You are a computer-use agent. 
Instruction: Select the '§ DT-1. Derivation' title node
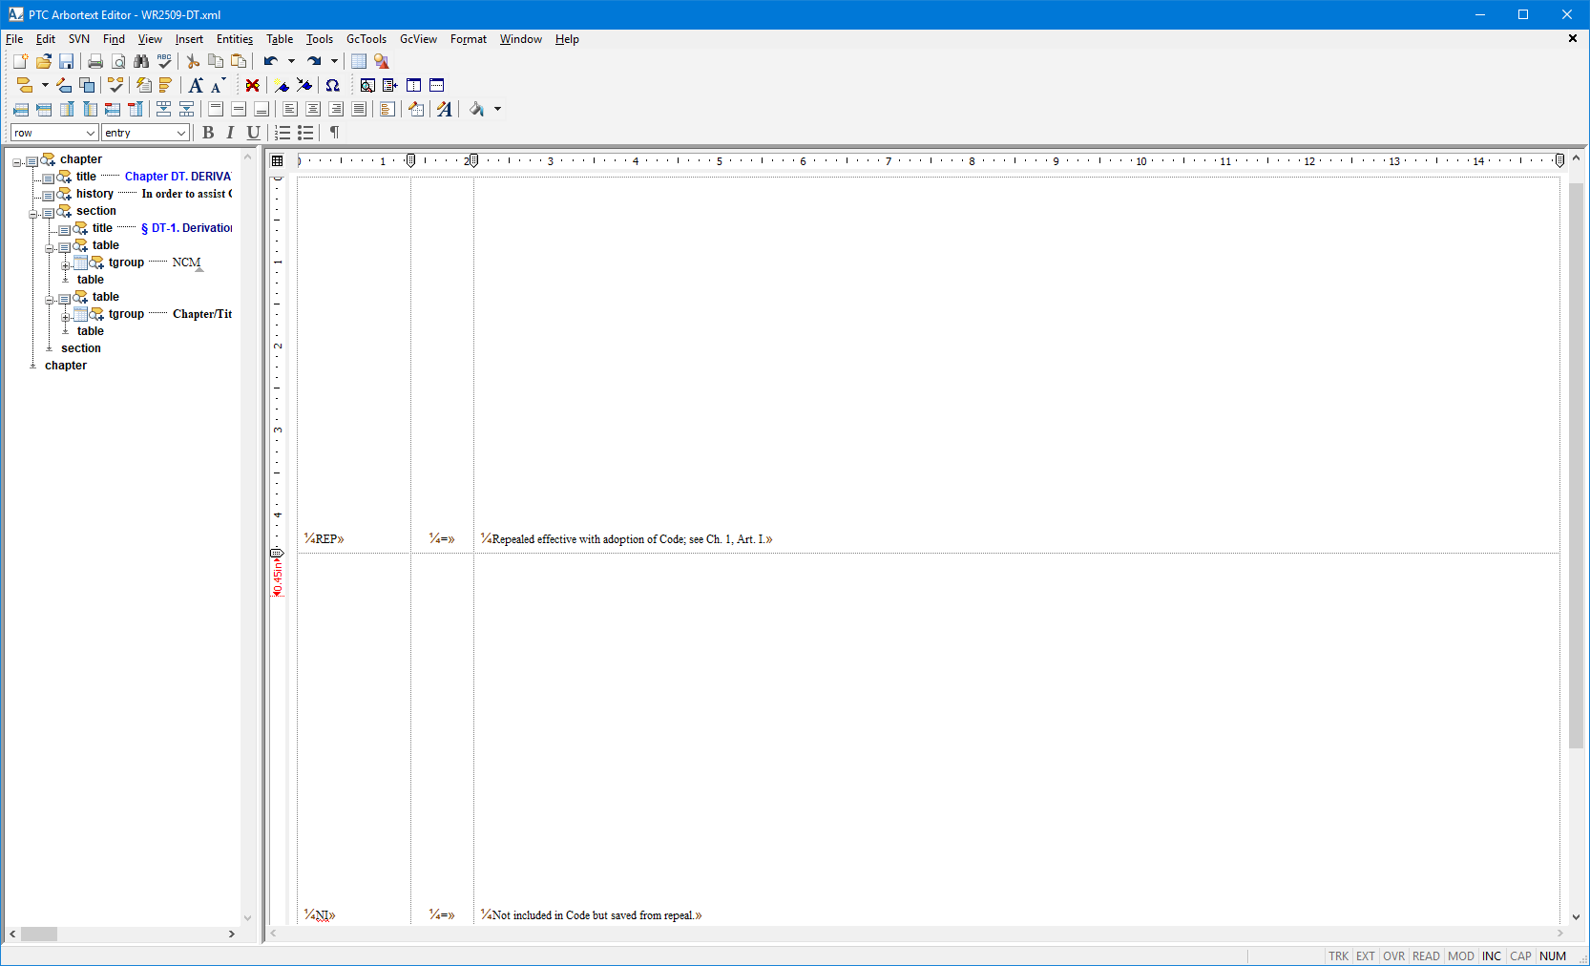tap(187, 228)
